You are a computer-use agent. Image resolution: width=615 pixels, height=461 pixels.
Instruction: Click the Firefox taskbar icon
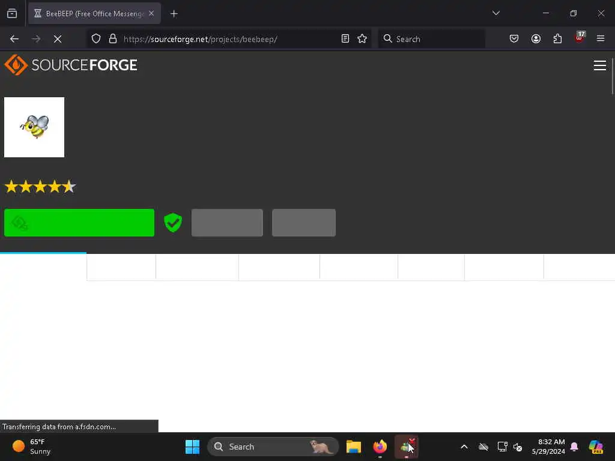380,447
